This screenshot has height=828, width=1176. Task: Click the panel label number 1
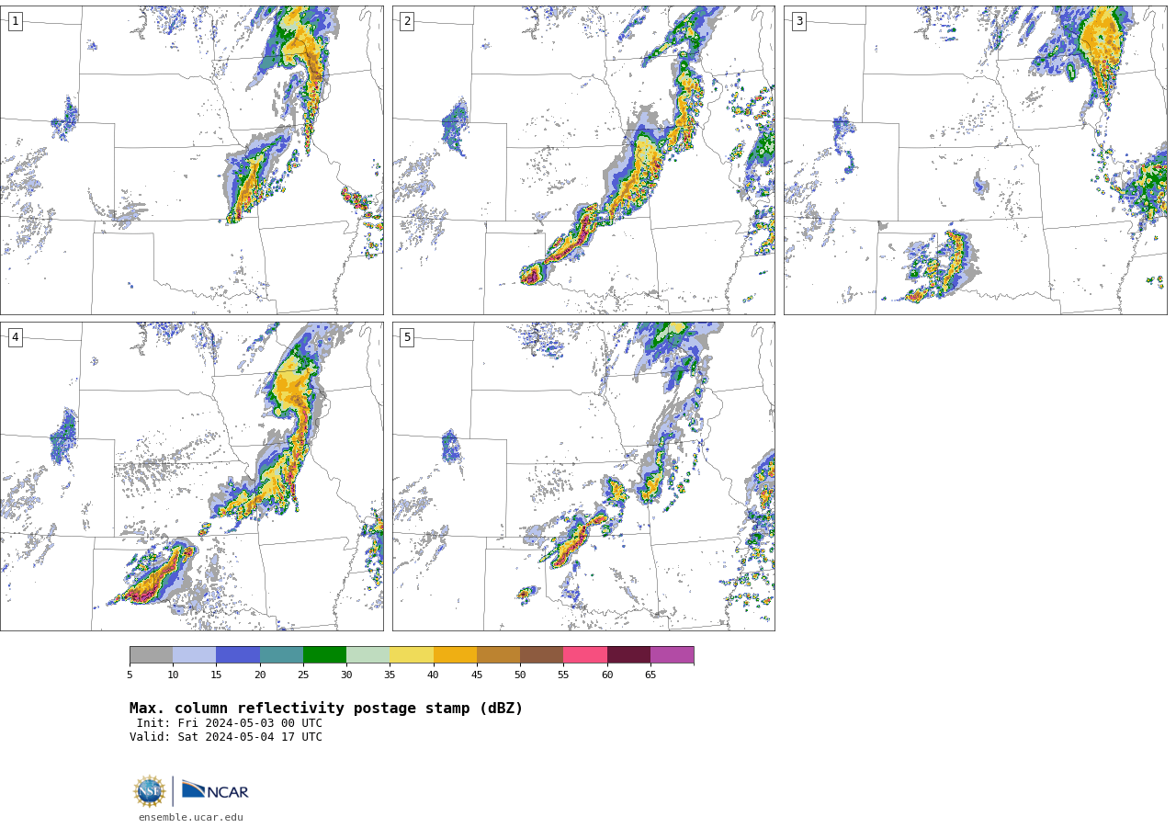(x=15, y=21)
